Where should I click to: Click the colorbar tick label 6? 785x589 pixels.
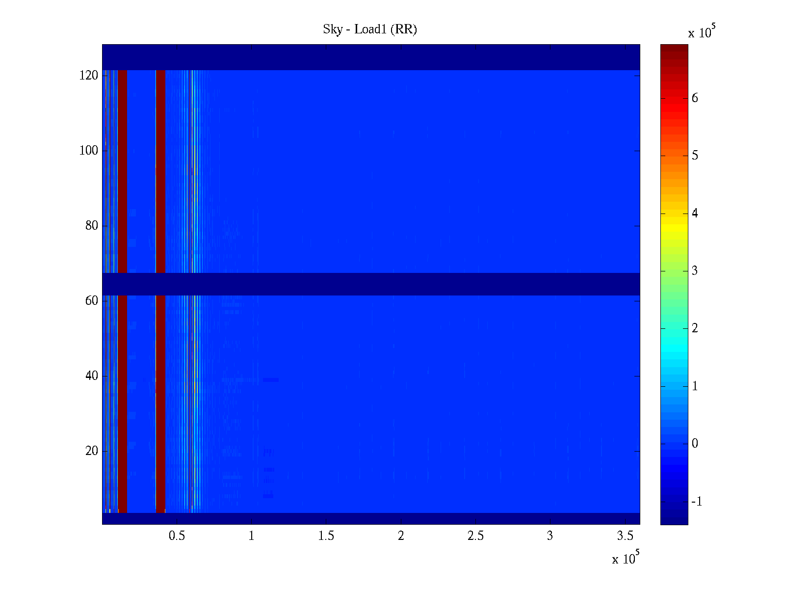(695, 98)
